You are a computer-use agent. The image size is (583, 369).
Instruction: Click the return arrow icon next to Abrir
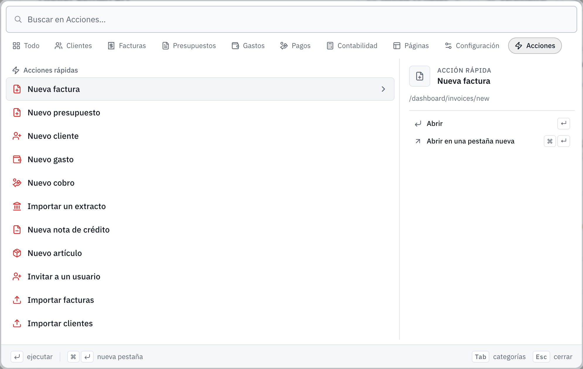tap(418, 124)
